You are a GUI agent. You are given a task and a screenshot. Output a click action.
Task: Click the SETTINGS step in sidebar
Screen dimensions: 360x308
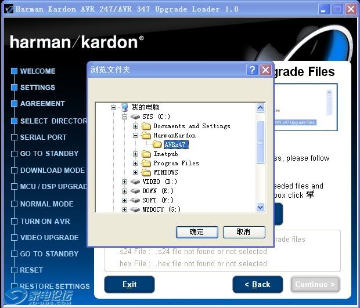click(38, 88)
